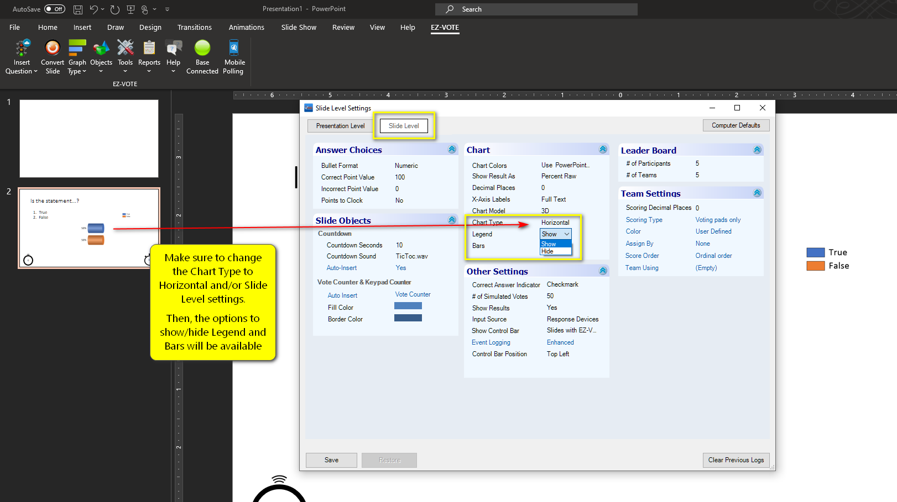The height and width of the screenshot is (502, 897).
Task: Collapse the Answer Choices section
Action: pos(452,150)
